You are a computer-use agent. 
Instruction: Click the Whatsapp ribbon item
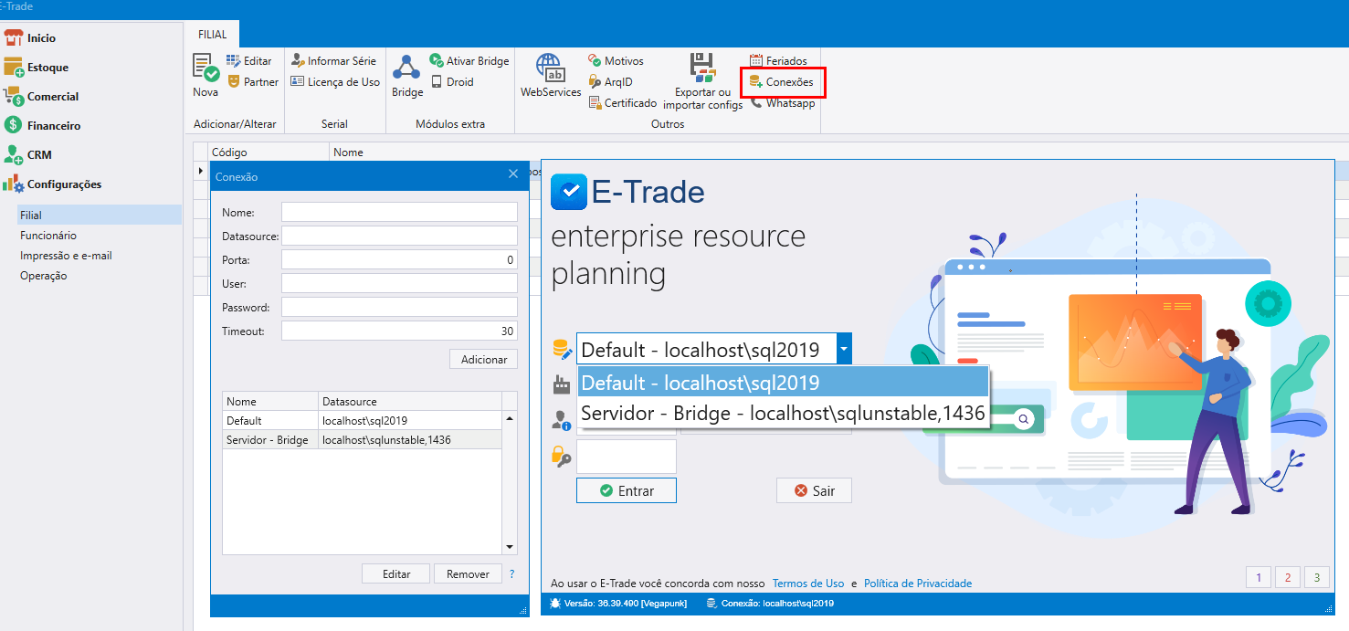pyautogui.click(x=783, y=103)
